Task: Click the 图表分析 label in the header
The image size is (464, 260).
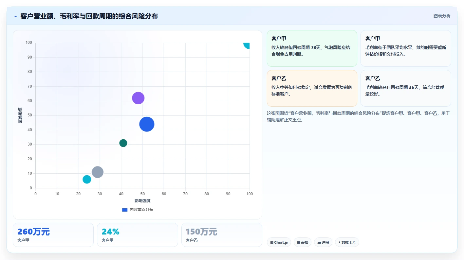Action: (x=442, y=16)
